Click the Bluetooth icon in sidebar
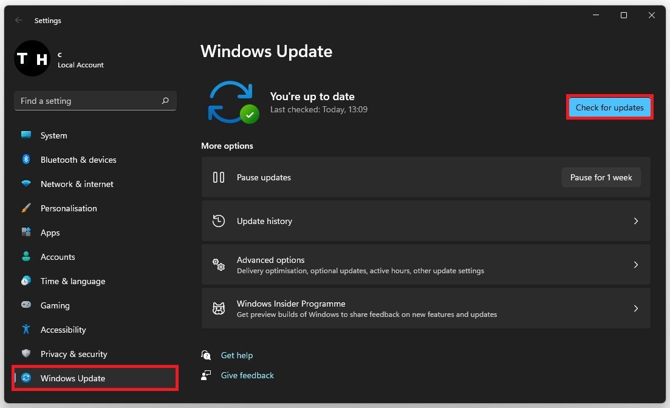This screenshot has height=408, width=670. click(x=26, y=159)
